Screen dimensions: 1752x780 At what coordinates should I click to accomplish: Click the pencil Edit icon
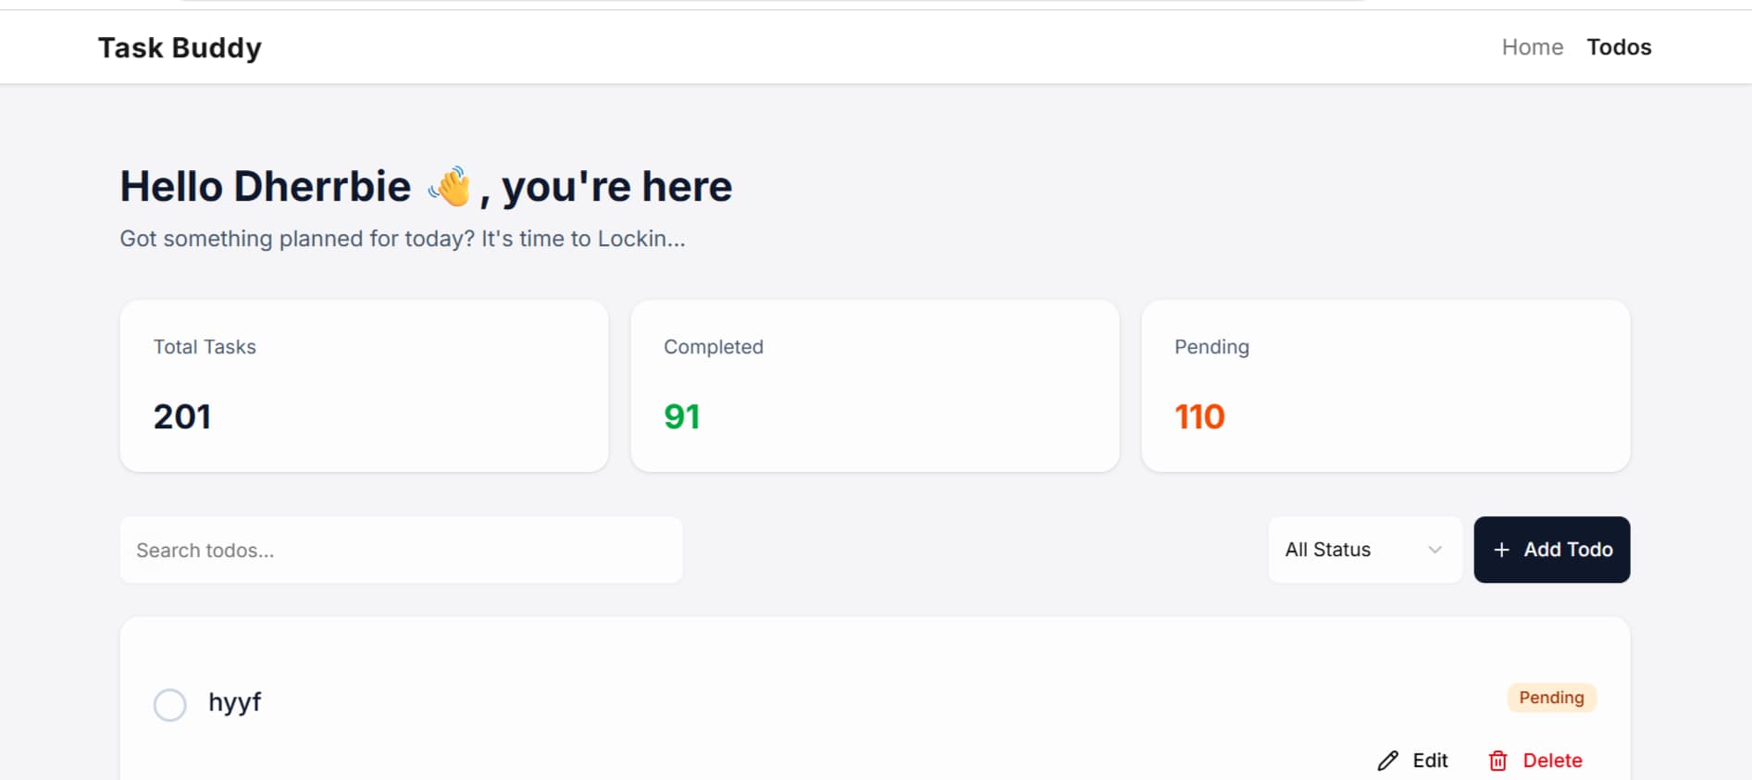click(1387, 761)
